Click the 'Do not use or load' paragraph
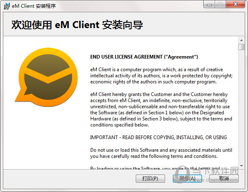Viewport: 248px width, 192px height. click(x=161, y=153)
